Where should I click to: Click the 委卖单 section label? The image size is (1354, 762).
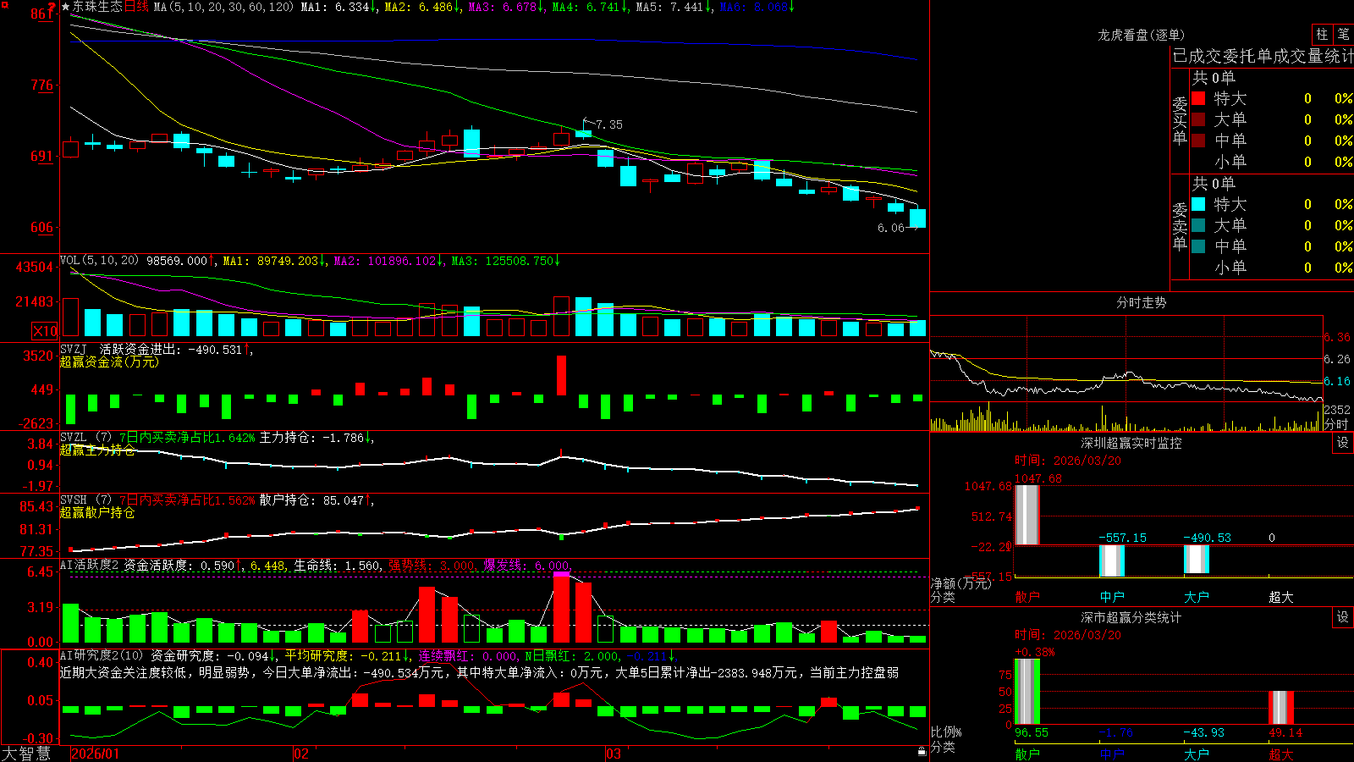click(1180, 226)
